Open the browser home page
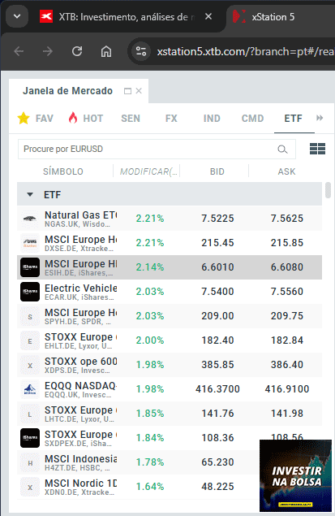This screenshot has width=335, height=516. click(x=106, y=51)
